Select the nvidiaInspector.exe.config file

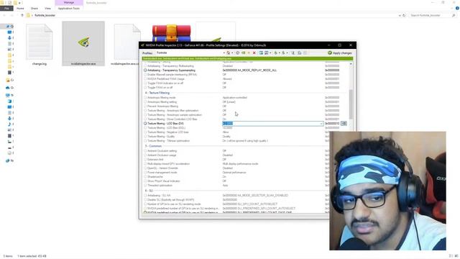126,45
